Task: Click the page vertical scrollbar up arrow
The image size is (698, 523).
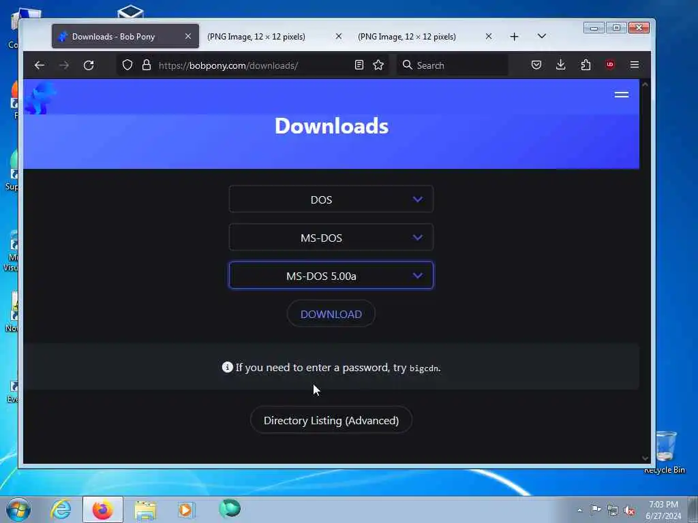Action: [645, 84]
